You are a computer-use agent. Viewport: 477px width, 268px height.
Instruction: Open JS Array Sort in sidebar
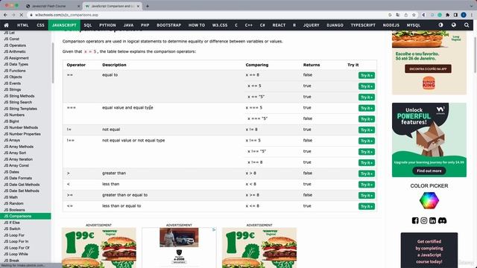tap(15, 153)
